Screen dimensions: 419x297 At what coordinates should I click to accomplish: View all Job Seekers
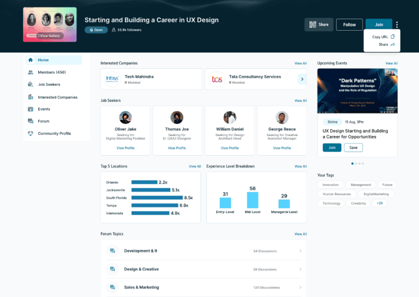click(300, 101)
